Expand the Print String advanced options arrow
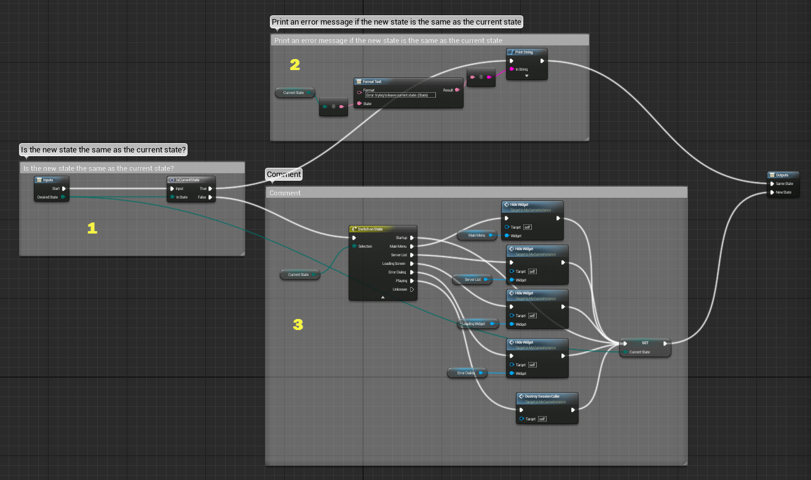Image resolution: width=811 pixels, height=480 pixels. coord(526,76)
